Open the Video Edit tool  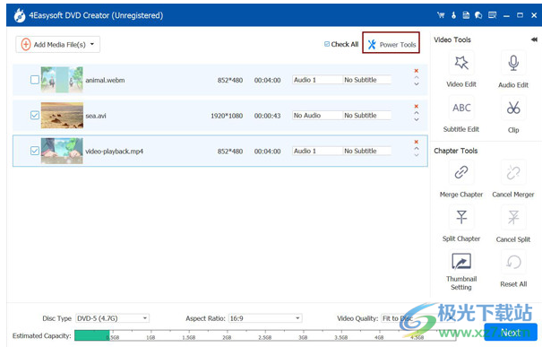pyautogui.click(x=461, y=63)
